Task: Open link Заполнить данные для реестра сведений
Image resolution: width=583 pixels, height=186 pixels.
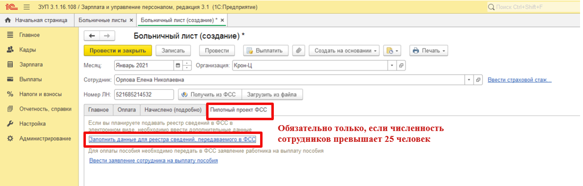Action: click(x=173, y=139)
